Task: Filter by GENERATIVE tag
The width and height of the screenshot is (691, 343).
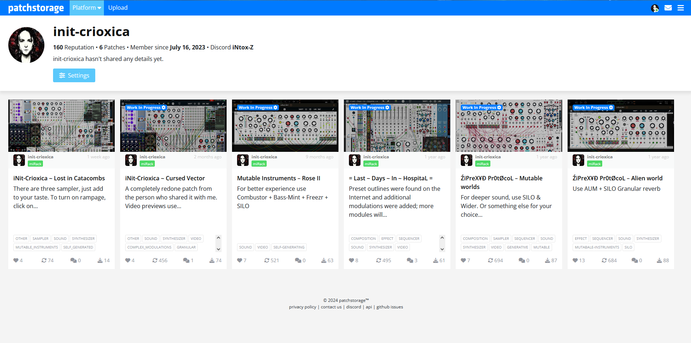Action: pos(517,247)
